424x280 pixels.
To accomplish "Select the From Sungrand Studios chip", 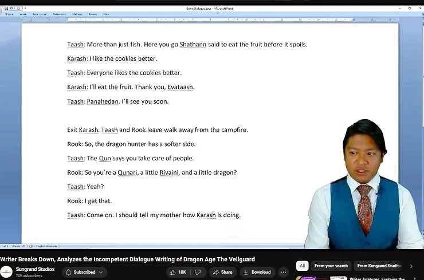I will [x=379, y=266].
